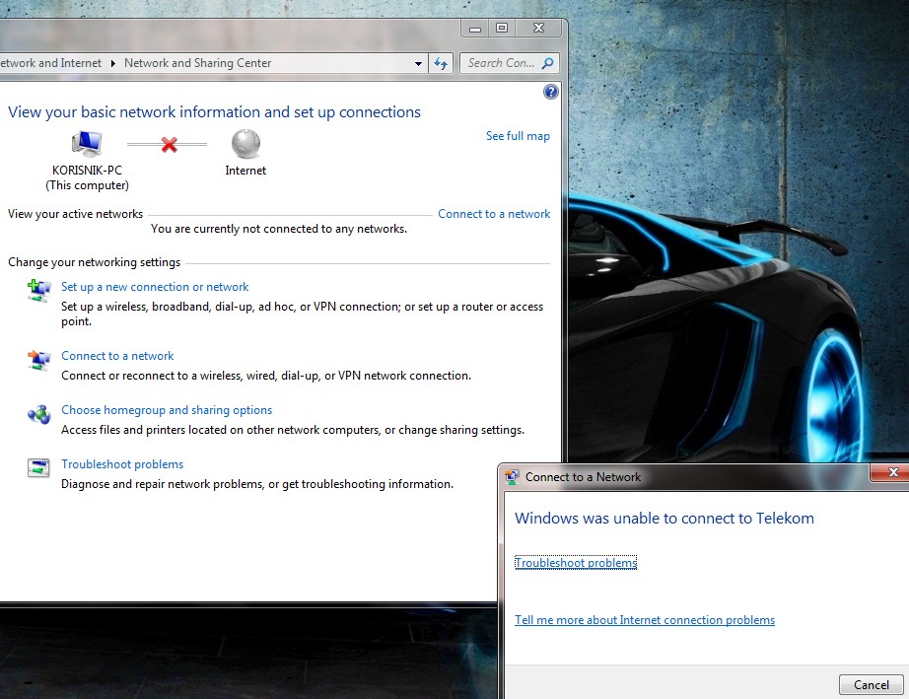The image size is (909, 699).
Task: Click the address bar refresh icon
Action: click(441, 63)
